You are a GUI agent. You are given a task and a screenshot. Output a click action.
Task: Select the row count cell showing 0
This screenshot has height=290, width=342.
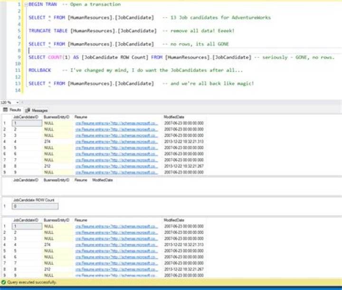(35, 206)
